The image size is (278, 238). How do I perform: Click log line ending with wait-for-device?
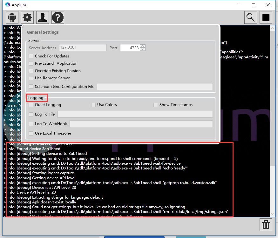94,163
